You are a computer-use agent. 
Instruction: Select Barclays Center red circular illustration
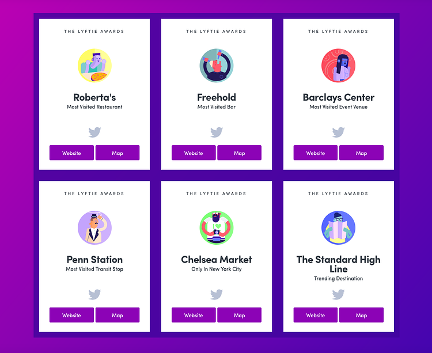[338, 66]
